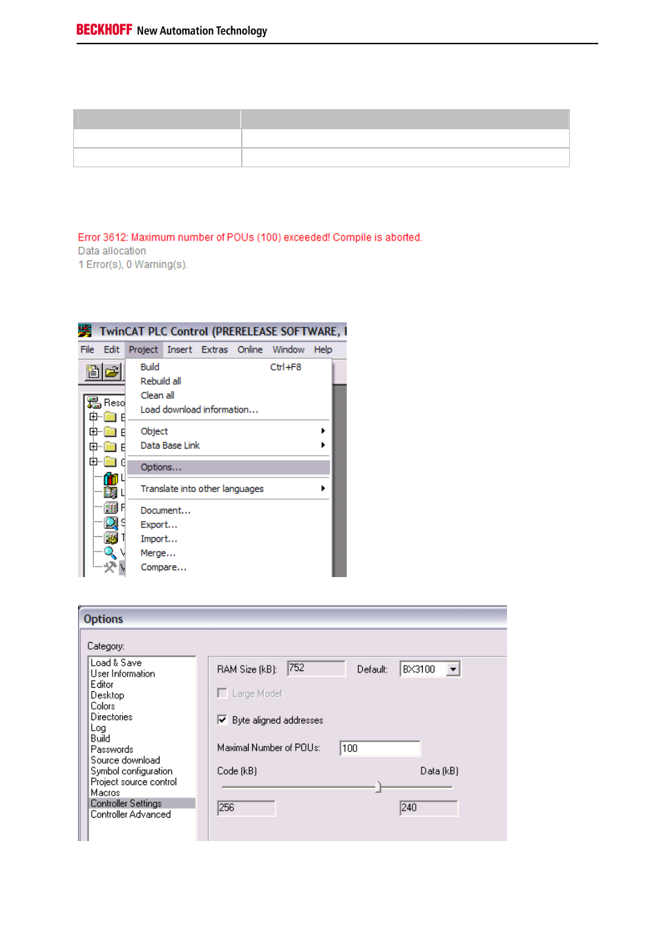Click the New file toolbar icon
The height and width of the screenshot is (933, 659).
point(93,372)
